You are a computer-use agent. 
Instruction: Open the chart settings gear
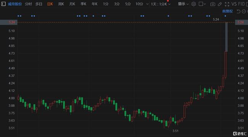193,4
